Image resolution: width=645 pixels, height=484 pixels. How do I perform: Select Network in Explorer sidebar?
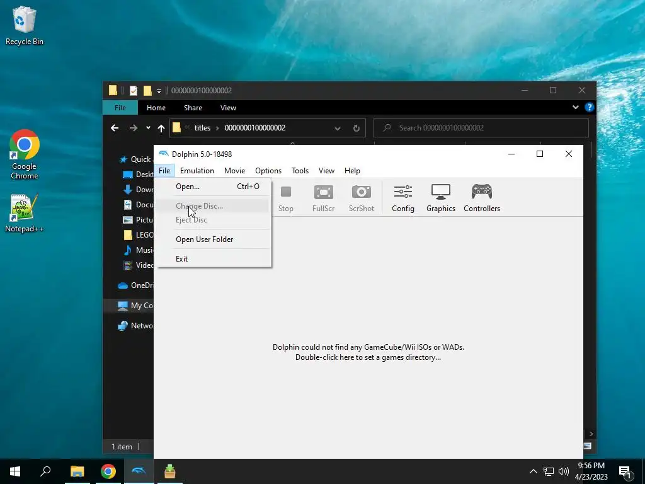pyautogui.click(x=136, y=326)
